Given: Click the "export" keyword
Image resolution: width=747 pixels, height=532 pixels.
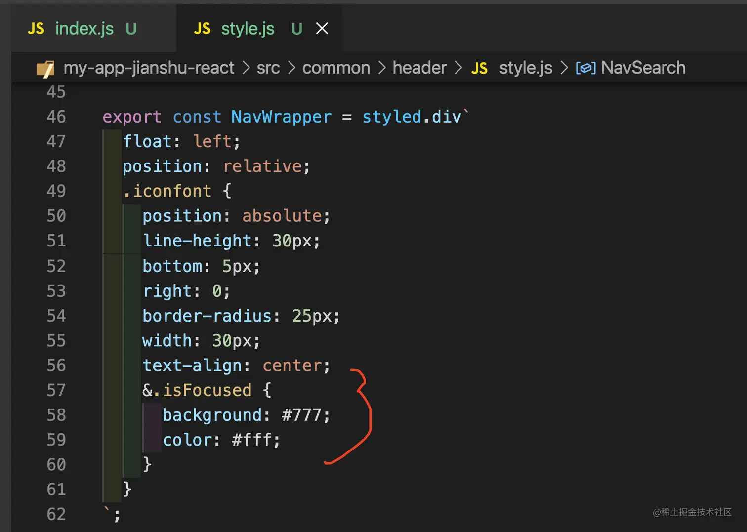Looking at the screenshot, I should click(132, 117).
